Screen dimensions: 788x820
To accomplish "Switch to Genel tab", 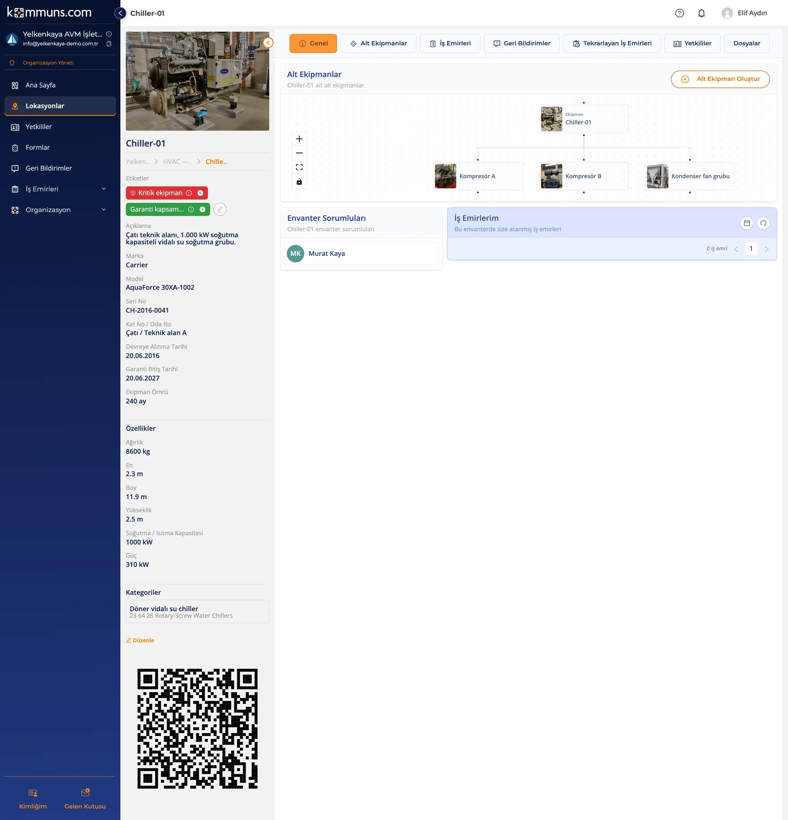I will (x=313, y=43).
